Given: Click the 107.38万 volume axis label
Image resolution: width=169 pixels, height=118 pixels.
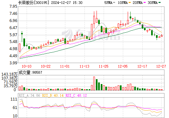Looking at the screenshot, I should (9, 78).
